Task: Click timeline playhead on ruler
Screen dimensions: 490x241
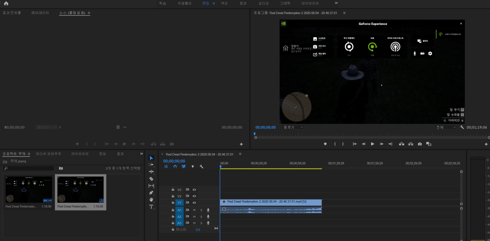Action: (x=221, y=167)
